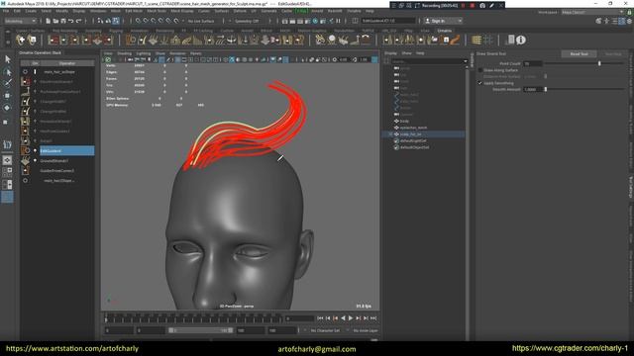Activate the Paint Selection tool

[7, 83]
